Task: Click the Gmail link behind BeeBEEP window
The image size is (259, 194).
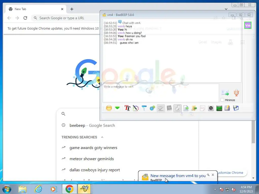Action: 203,42
